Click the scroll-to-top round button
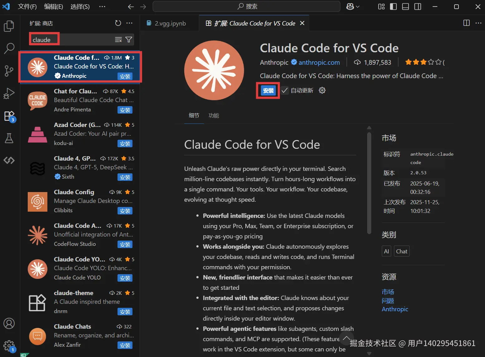Image resolution: width=485 pixels, height=357 pixels. point(346,339)
